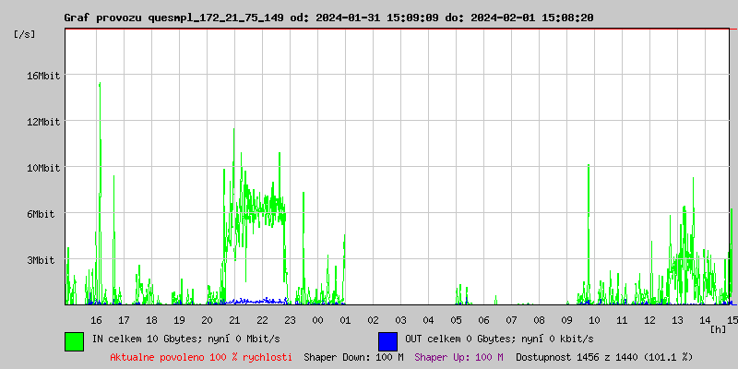Click hour 13 on the time axis
Viewport: 738px width, 369px height.
click(677, 319)
